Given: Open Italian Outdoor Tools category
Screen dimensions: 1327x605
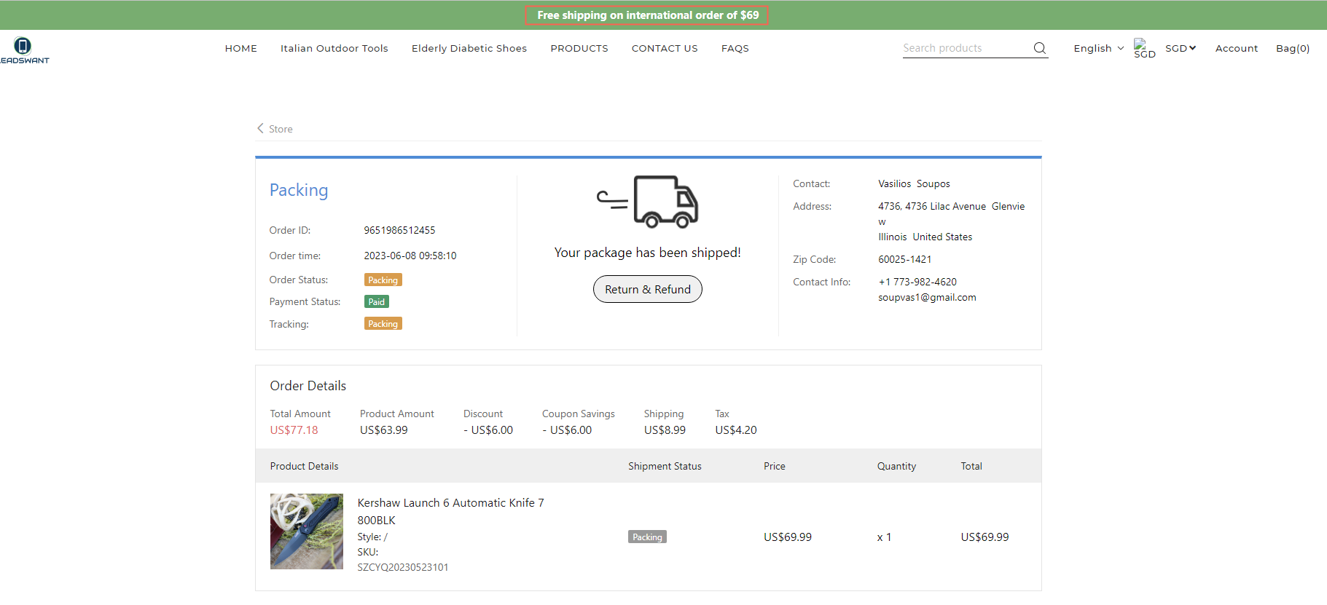Looking at the screenshot, I should pyautogui.click(x=334, y=48).
